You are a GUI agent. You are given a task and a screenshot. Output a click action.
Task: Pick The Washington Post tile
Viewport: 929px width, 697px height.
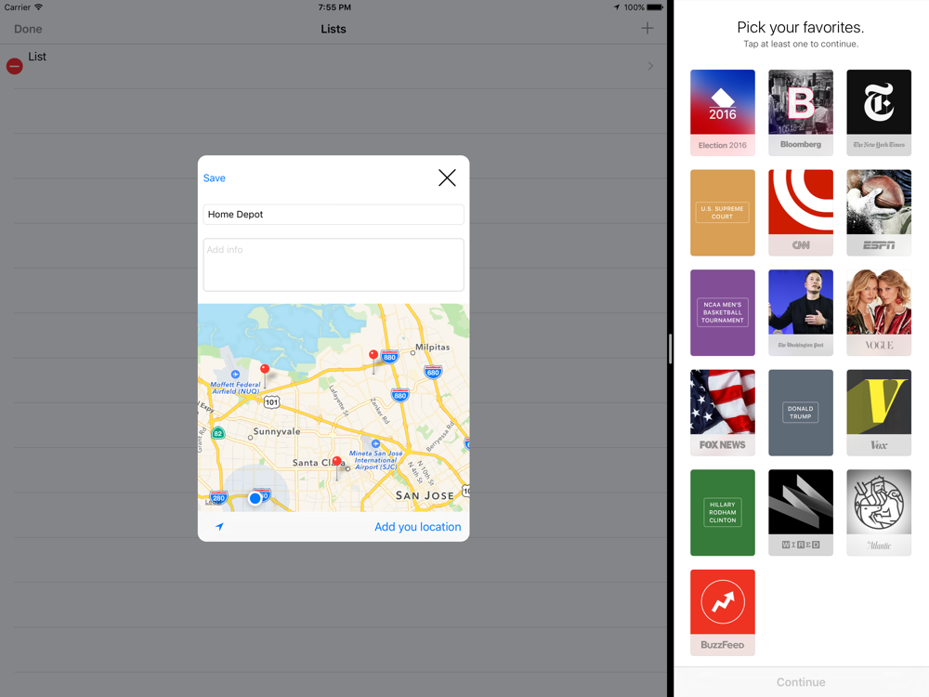tap(801, 313)
